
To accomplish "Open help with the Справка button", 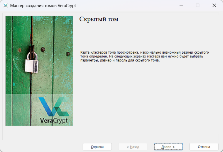I will tap(97, 147).
